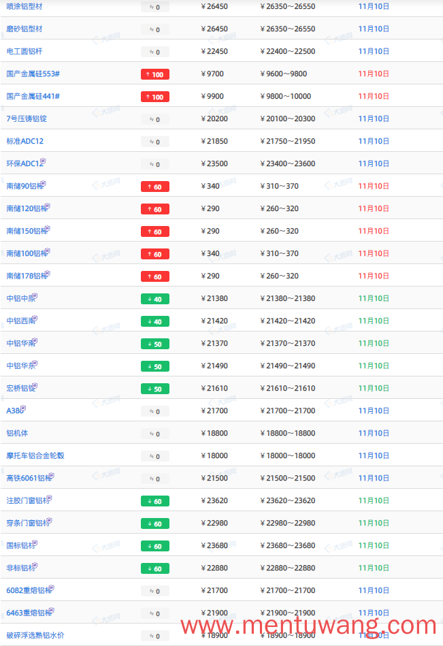Click the small icon beside 宏桥铝锭
This screenshot has width=443, height=646.
click(35, 385)
